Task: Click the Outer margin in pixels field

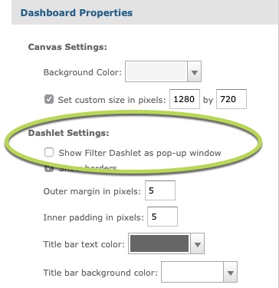Action: [160, 190]
